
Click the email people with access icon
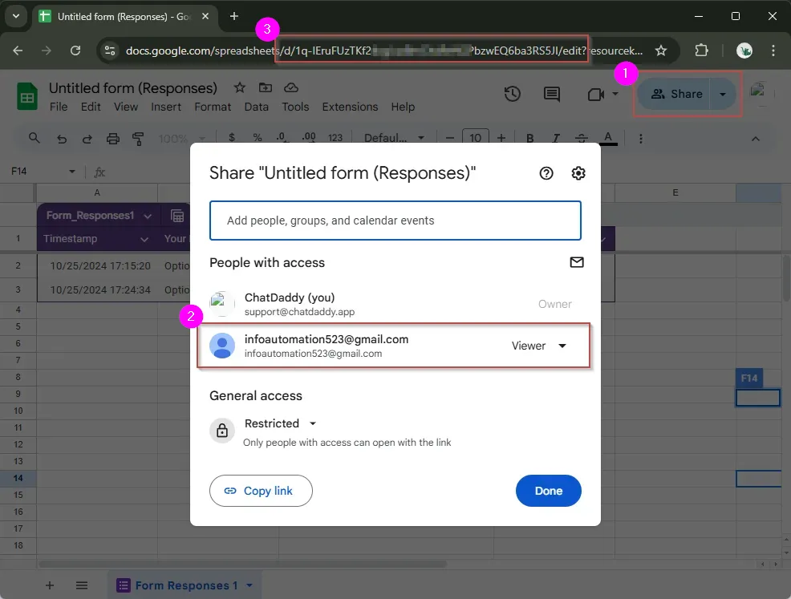[576, 262]
